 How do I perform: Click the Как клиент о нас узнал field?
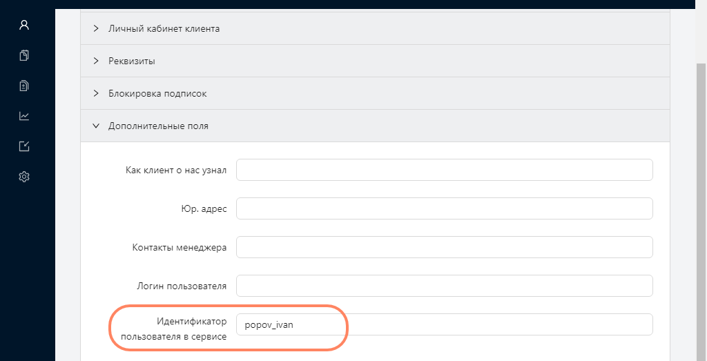point(444,170)
